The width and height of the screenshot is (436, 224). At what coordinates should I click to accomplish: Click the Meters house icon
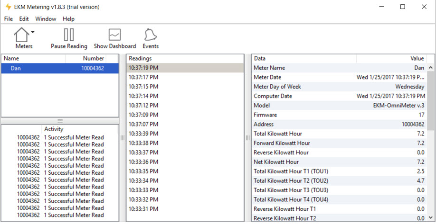[21, 35]
